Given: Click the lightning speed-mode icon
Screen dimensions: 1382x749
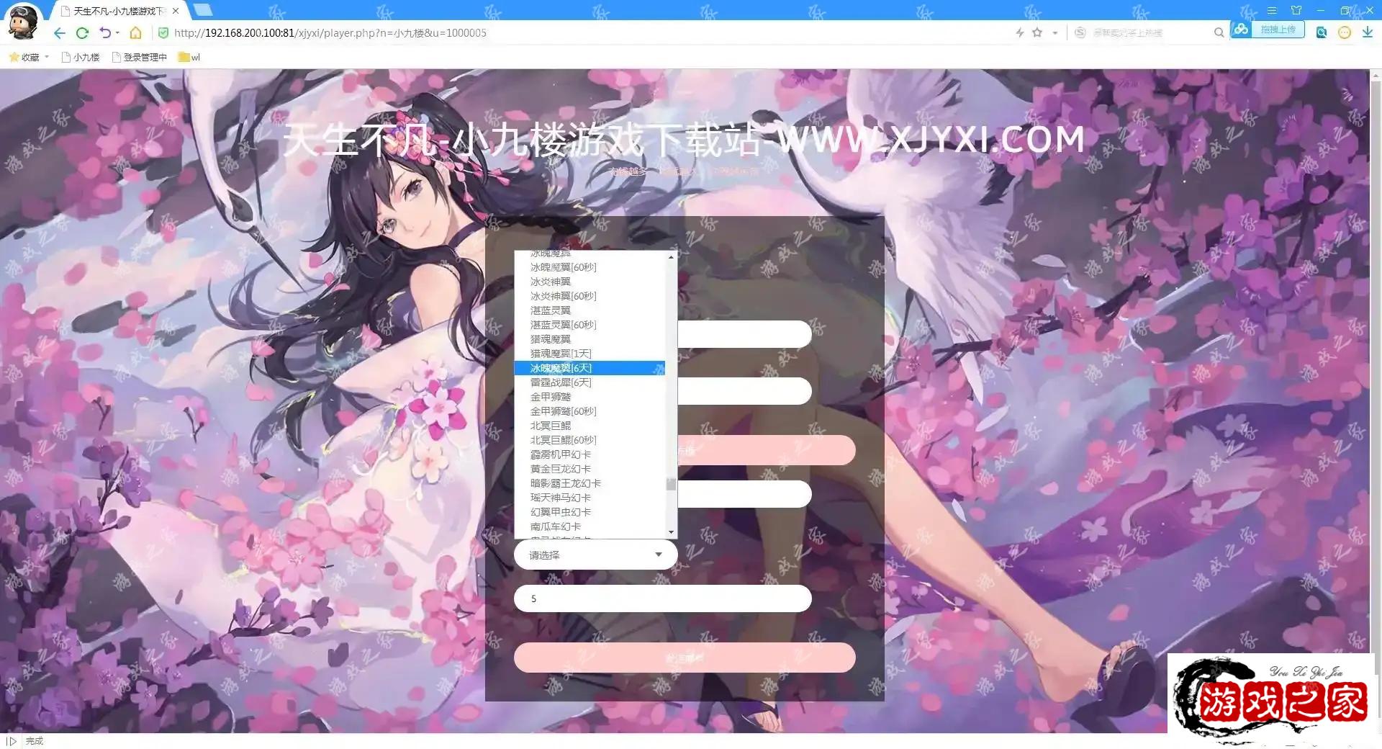Looking at the screenshot, I should pos(1019,32).
